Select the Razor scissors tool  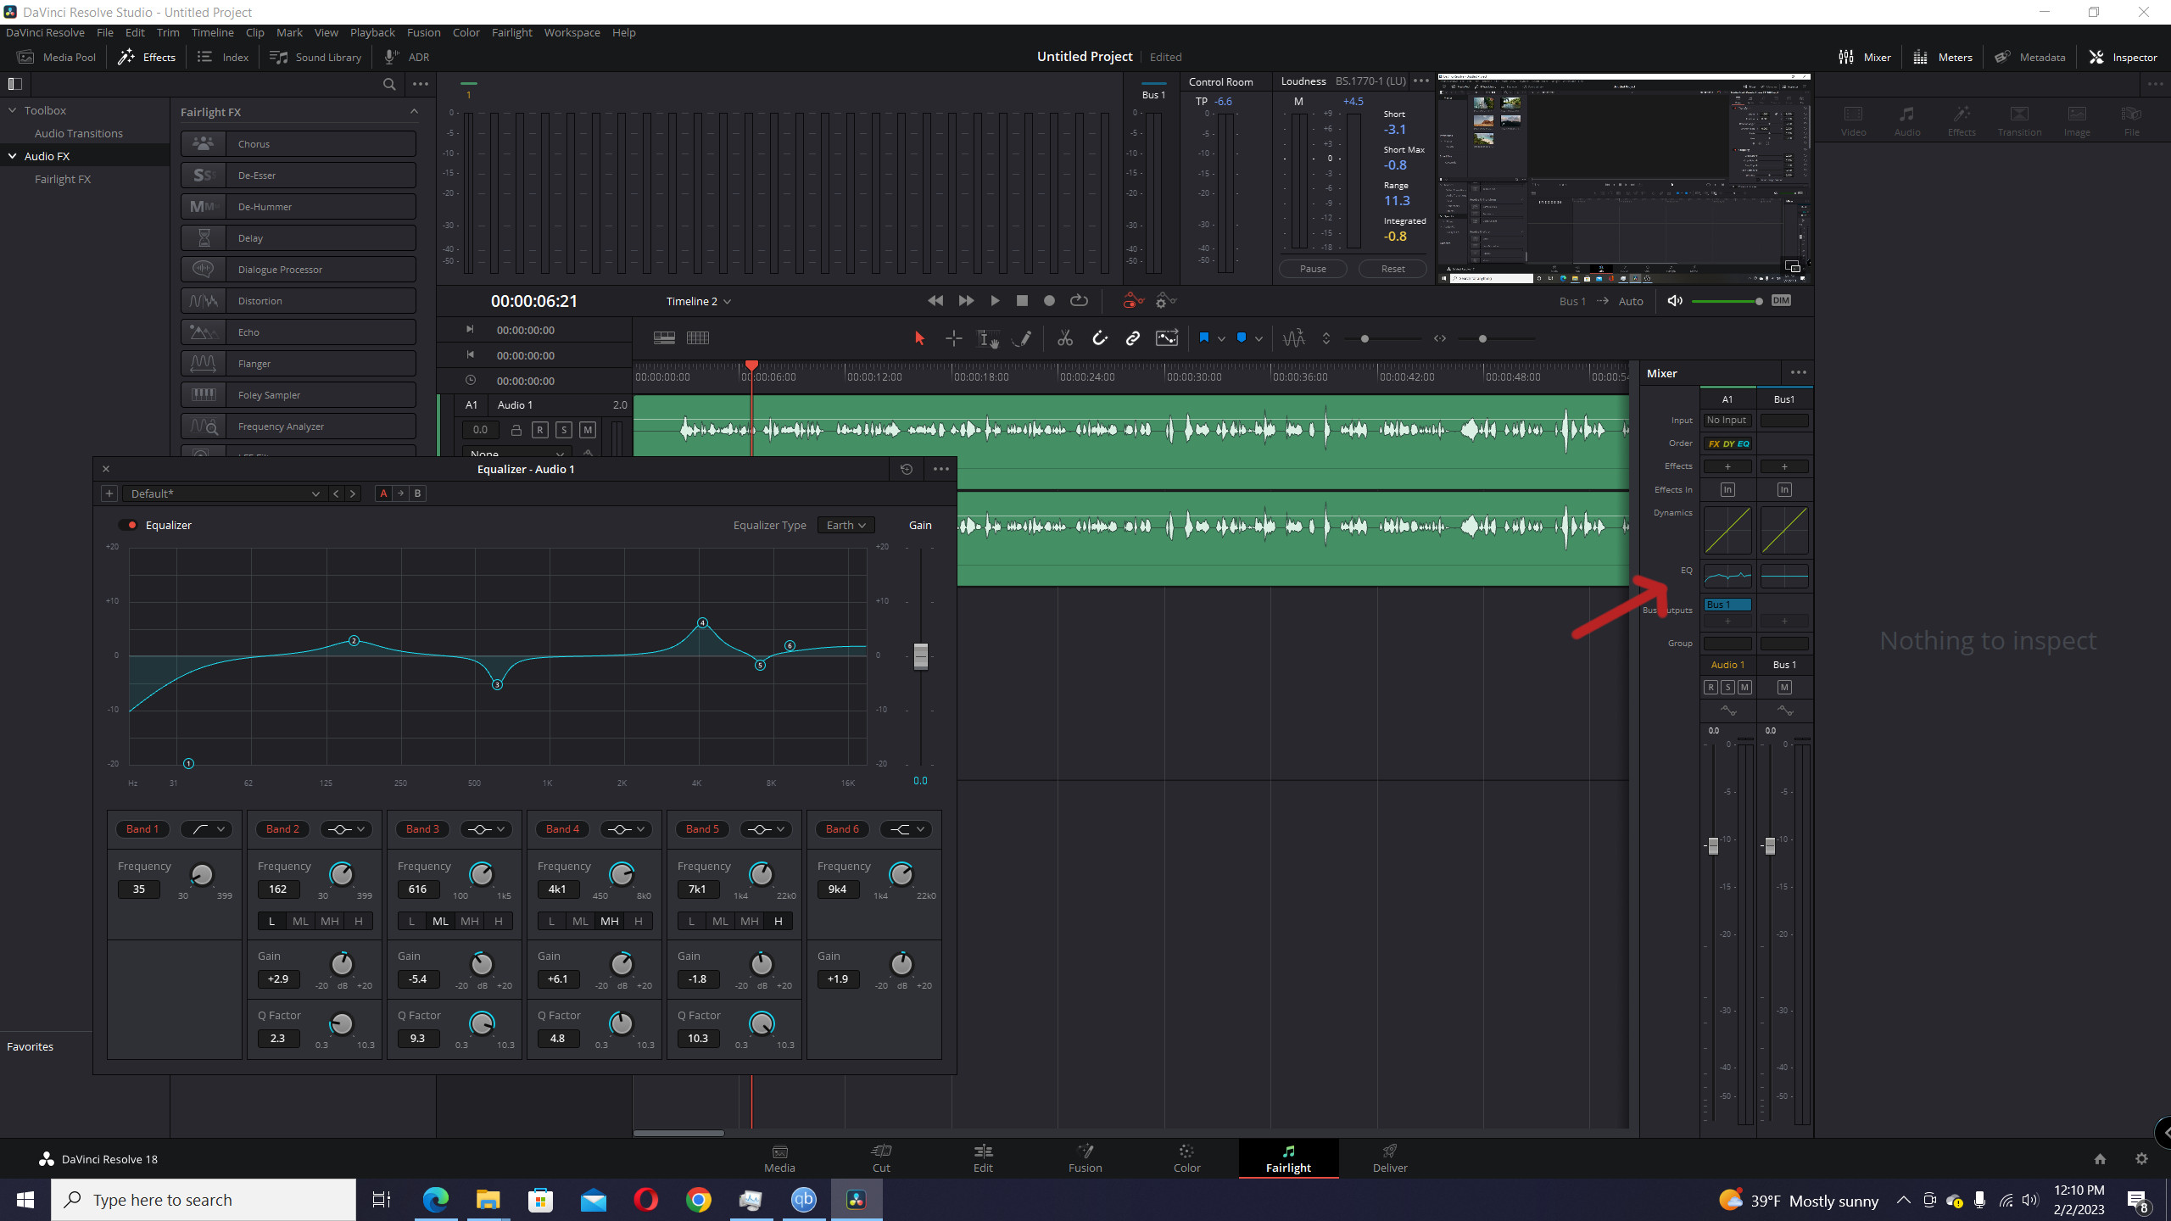pos(1065,338)
